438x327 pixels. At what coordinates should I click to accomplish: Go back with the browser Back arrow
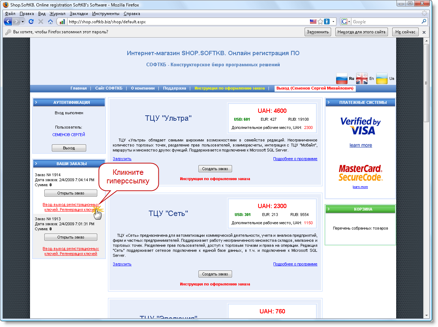coord(8,21)
